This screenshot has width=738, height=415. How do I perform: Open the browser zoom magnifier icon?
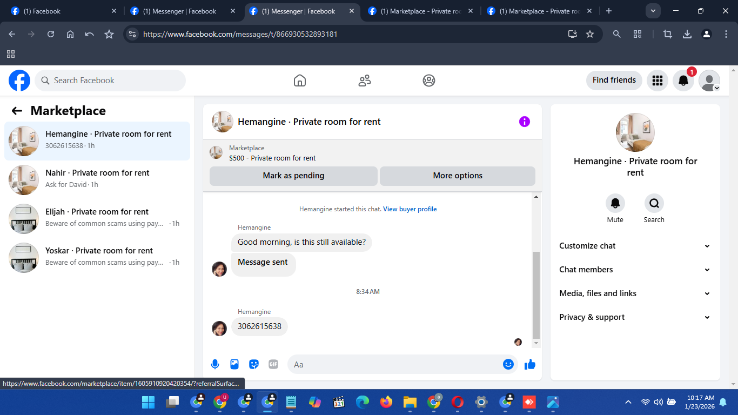point(617,34)
